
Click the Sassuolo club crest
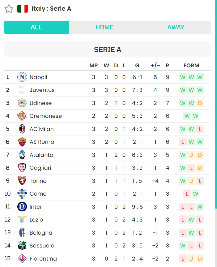tap(22, 245)
